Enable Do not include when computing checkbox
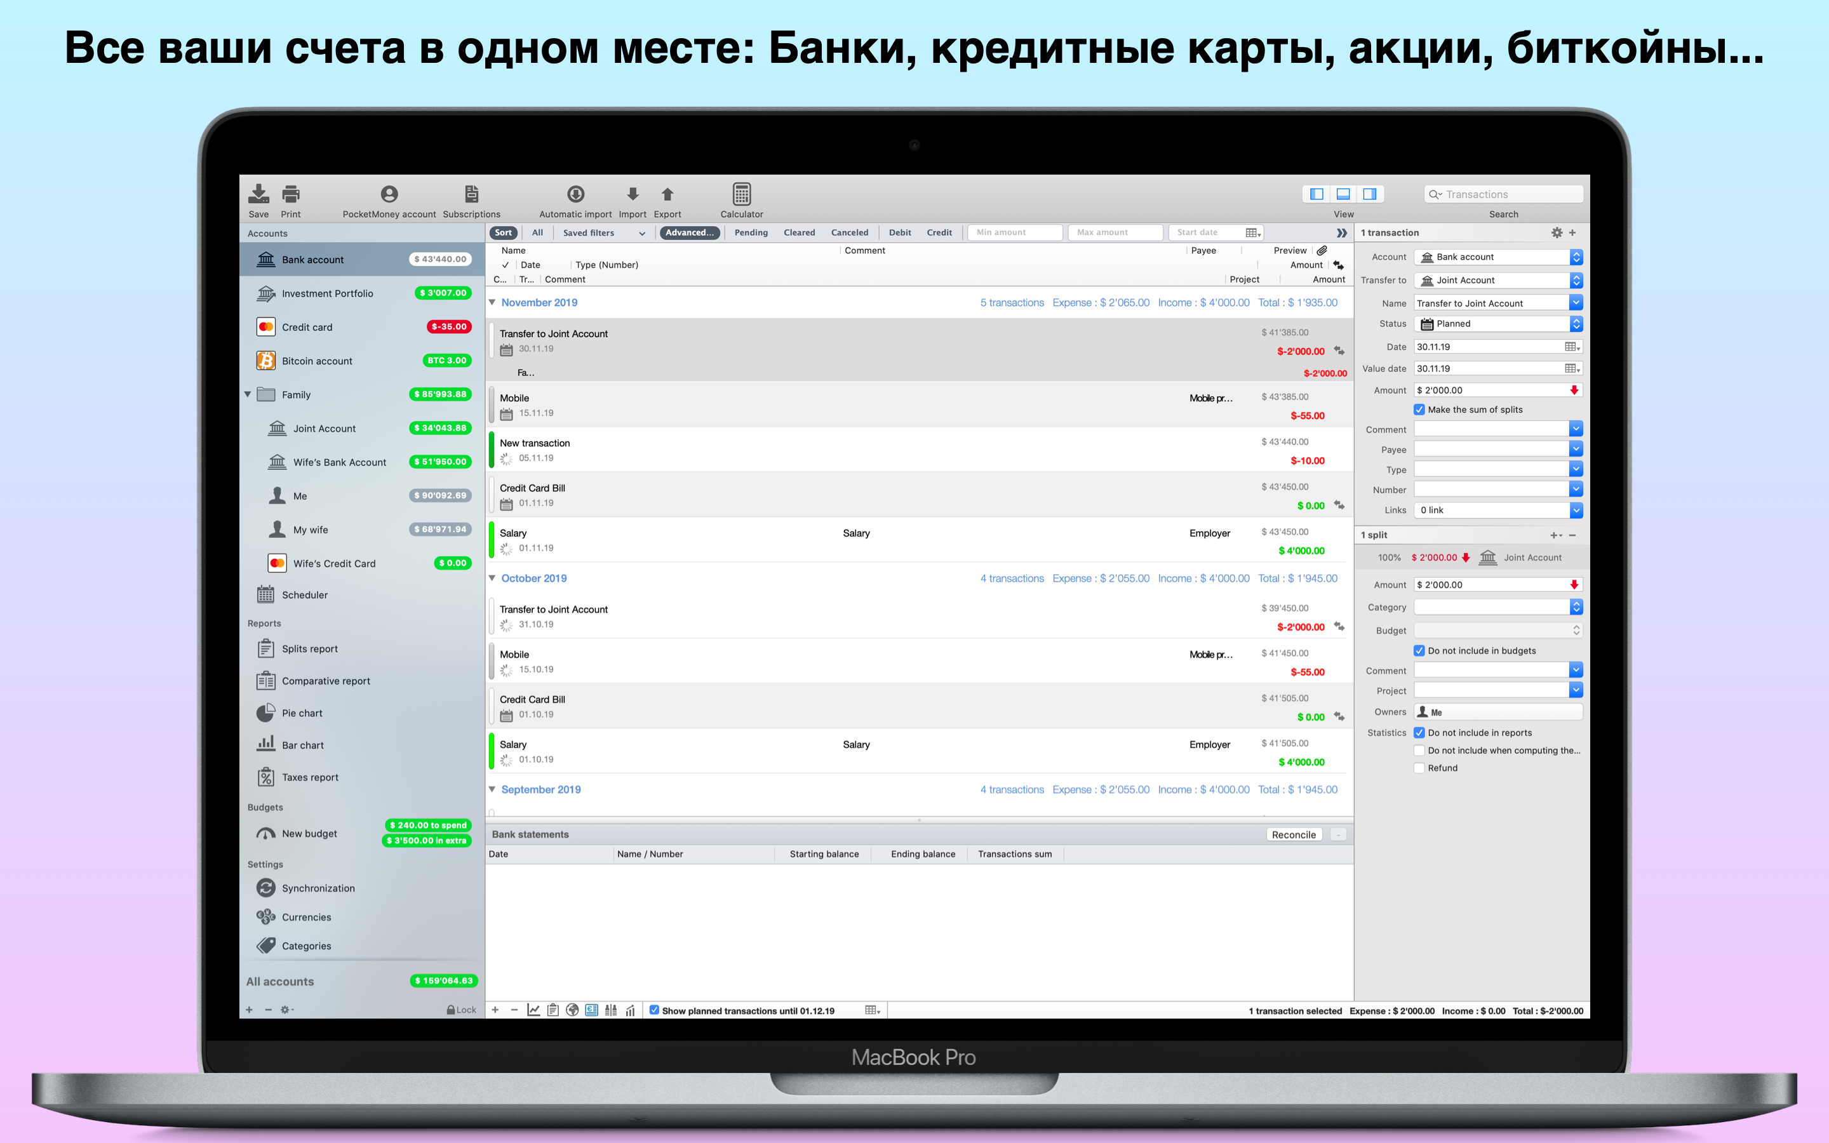This screenshot has width=1829, height=1143. pos(1419,751)
